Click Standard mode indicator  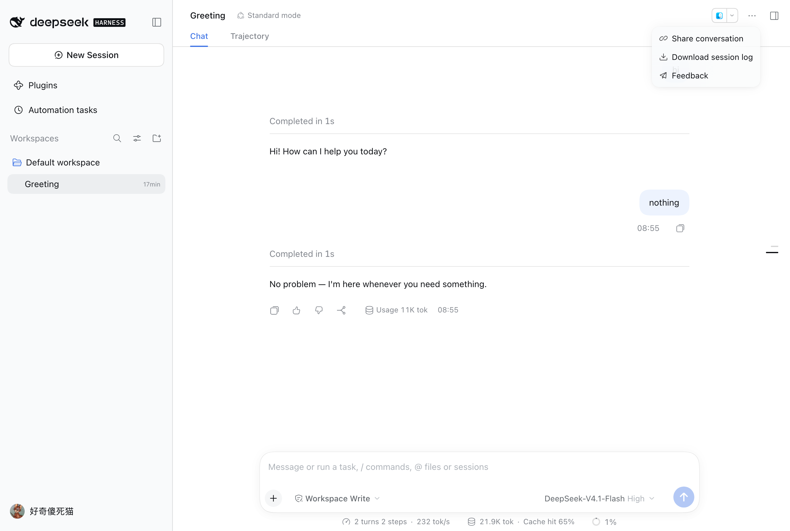[x=269, y=15]
